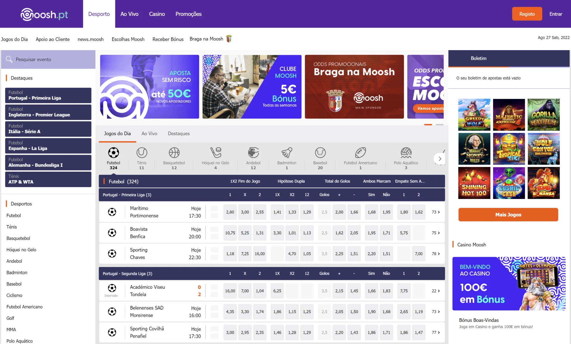Select the Ténis sport icon in the carousel
This screenshot has height=344, width=571.
tap(142, 153)
